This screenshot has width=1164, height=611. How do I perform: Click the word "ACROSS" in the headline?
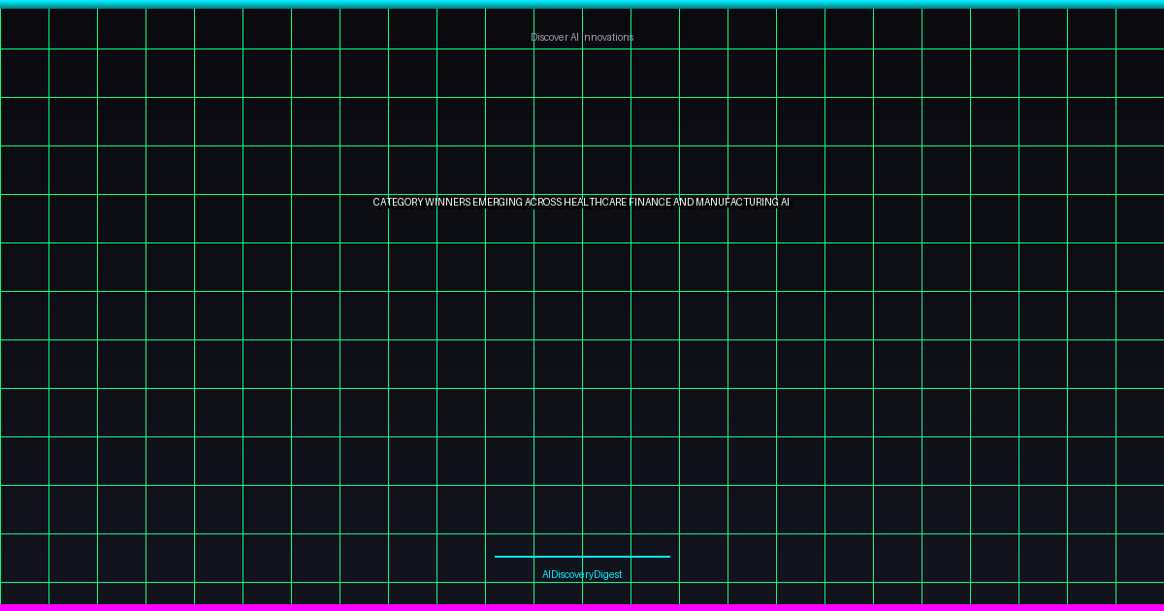tap(543, 203)
